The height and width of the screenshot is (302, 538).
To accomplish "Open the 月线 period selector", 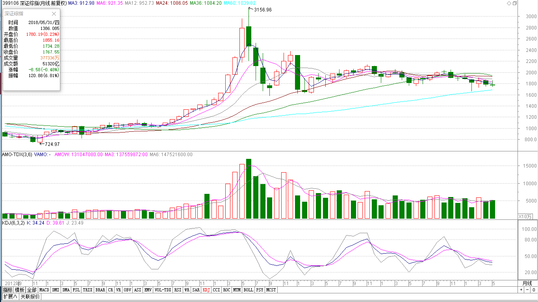I will tap(527, 283).
